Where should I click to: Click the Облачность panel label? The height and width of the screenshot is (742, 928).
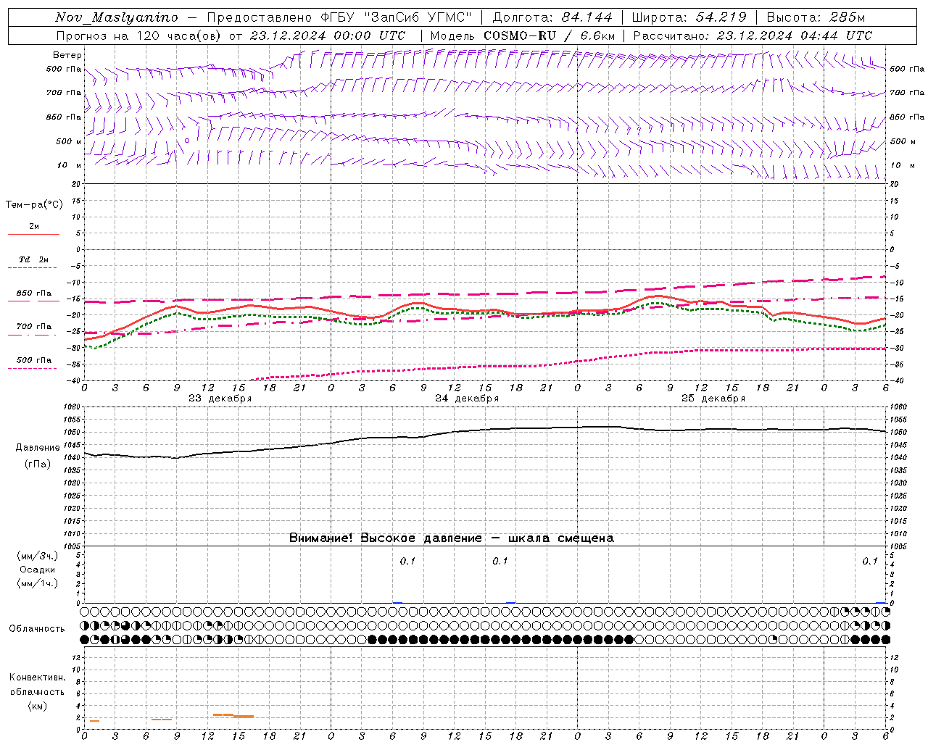[37, 629]
